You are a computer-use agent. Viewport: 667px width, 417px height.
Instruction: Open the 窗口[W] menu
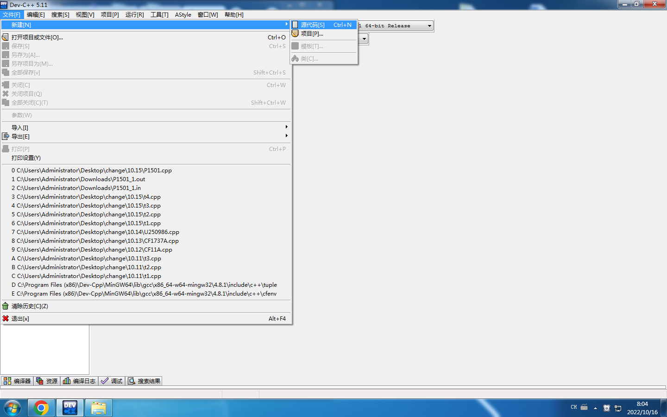tap(208, 15)
